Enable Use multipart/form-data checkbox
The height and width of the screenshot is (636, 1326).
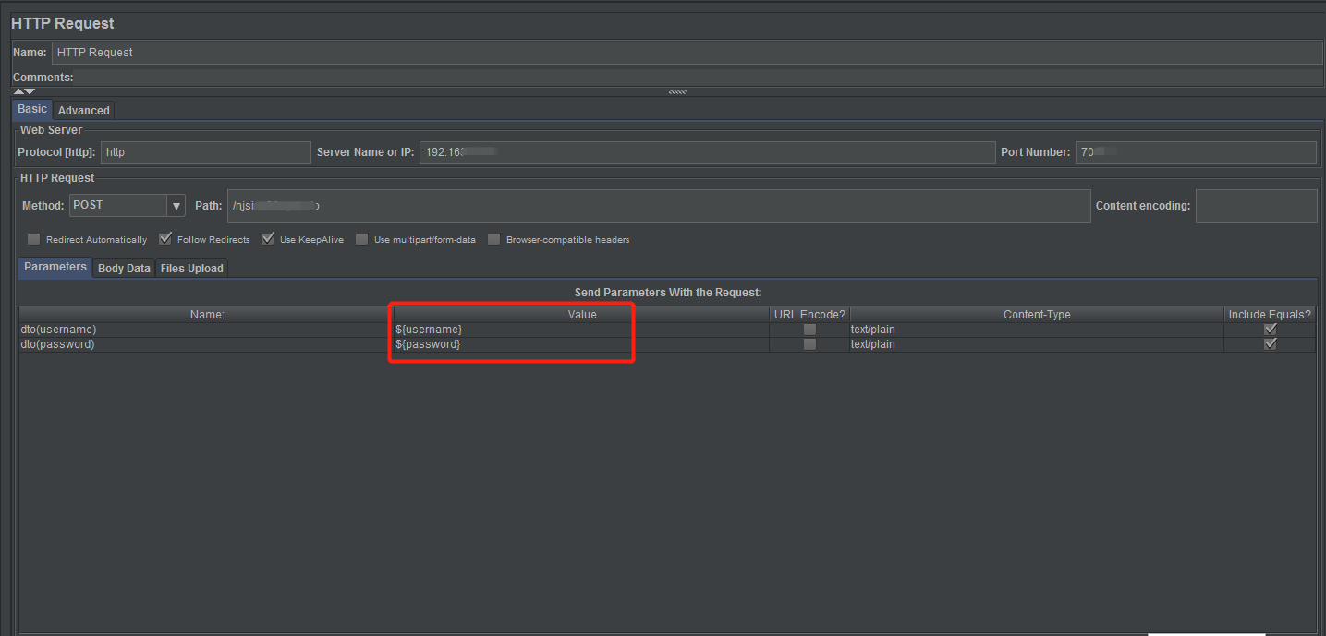pyautogui.click(x=362, y=239)
